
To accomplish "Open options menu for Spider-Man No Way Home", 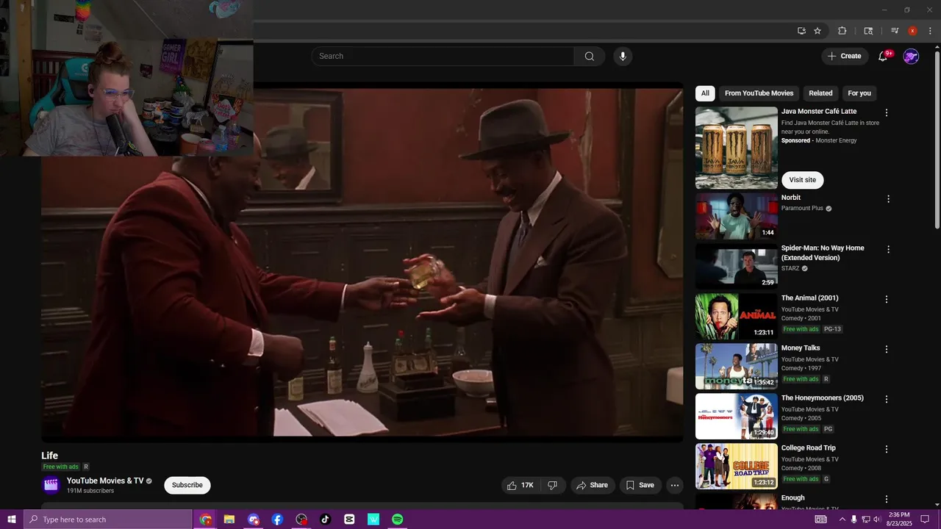I will tap(888, 249).
